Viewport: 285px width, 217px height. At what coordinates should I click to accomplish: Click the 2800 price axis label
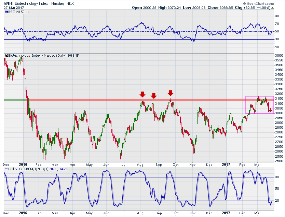(x=279, y=132)
